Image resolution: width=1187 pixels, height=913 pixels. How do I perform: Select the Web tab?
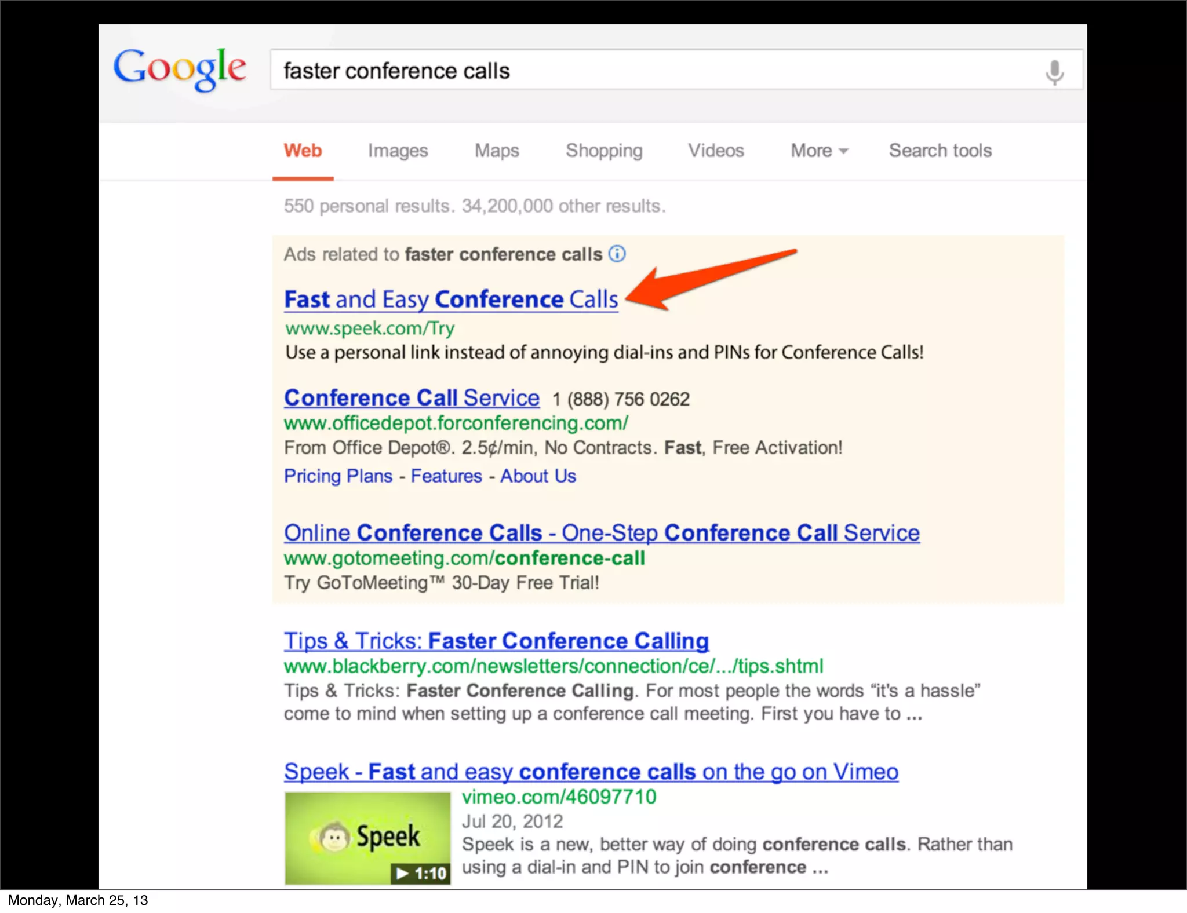pos(303,151)
